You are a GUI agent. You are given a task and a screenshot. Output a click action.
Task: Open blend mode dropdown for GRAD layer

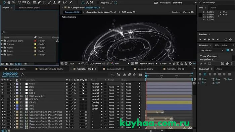click(97, 103)
